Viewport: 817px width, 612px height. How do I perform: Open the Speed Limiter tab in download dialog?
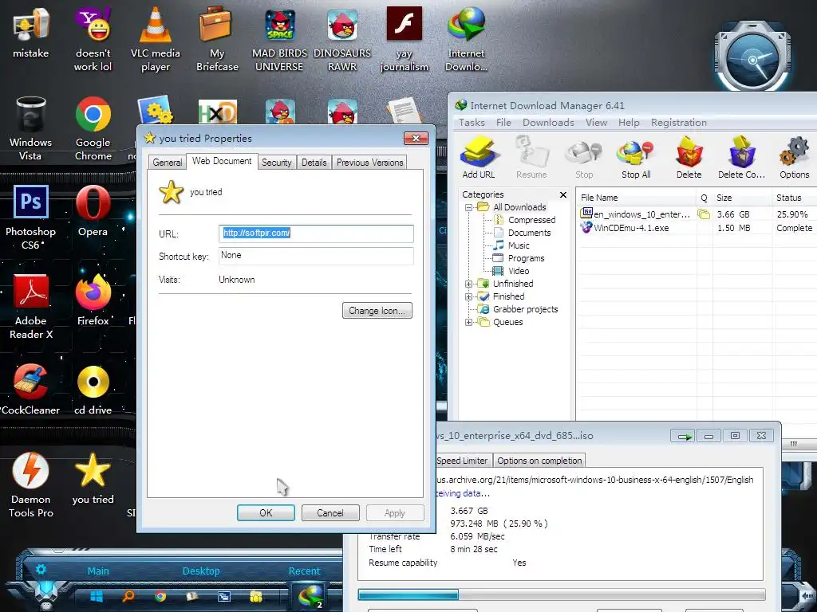462,461
